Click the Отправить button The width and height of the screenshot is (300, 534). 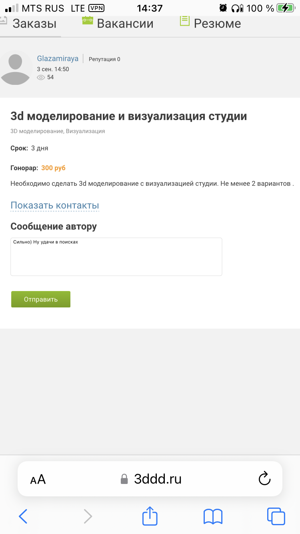(x=41, y=299)
